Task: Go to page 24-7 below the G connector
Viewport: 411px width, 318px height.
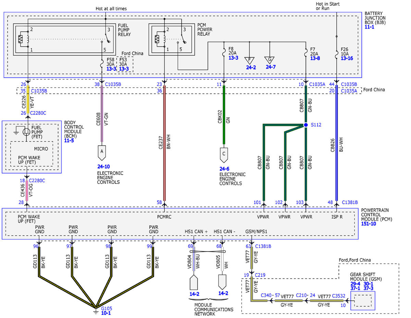Action: pyautogui.click(x=271, y=67)
